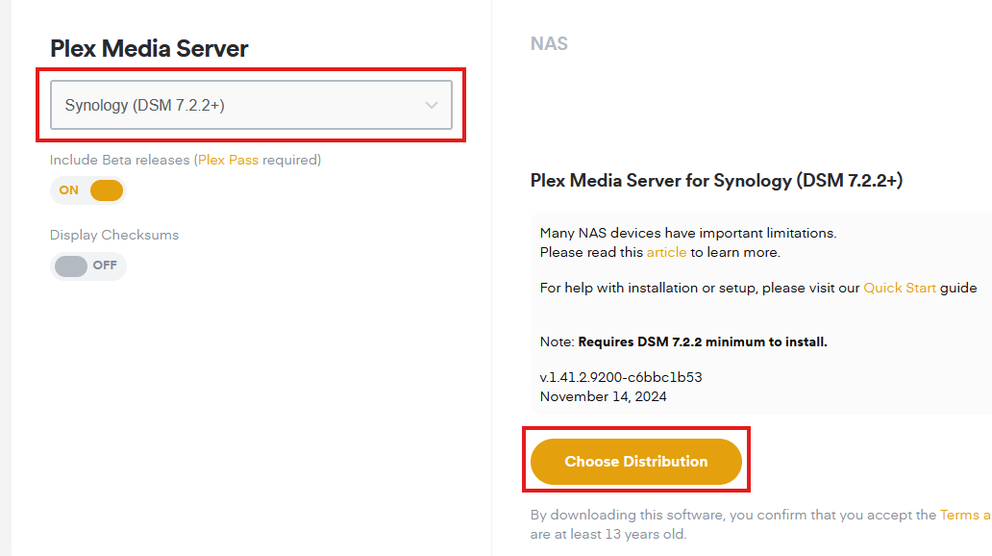Click the grey knob of checksums toggle
This screenshot has height=556, width=992.
(71, 266)
